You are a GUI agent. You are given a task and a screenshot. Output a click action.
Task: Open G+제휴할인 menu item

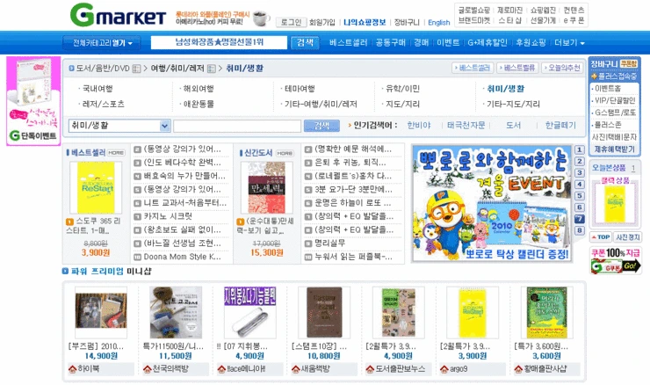click(x=487, y=42)
